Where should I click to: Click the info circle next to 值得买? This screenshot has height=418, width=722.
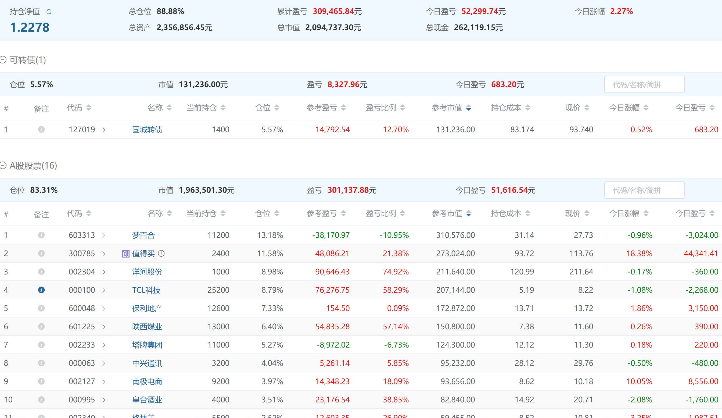[161, 253]
